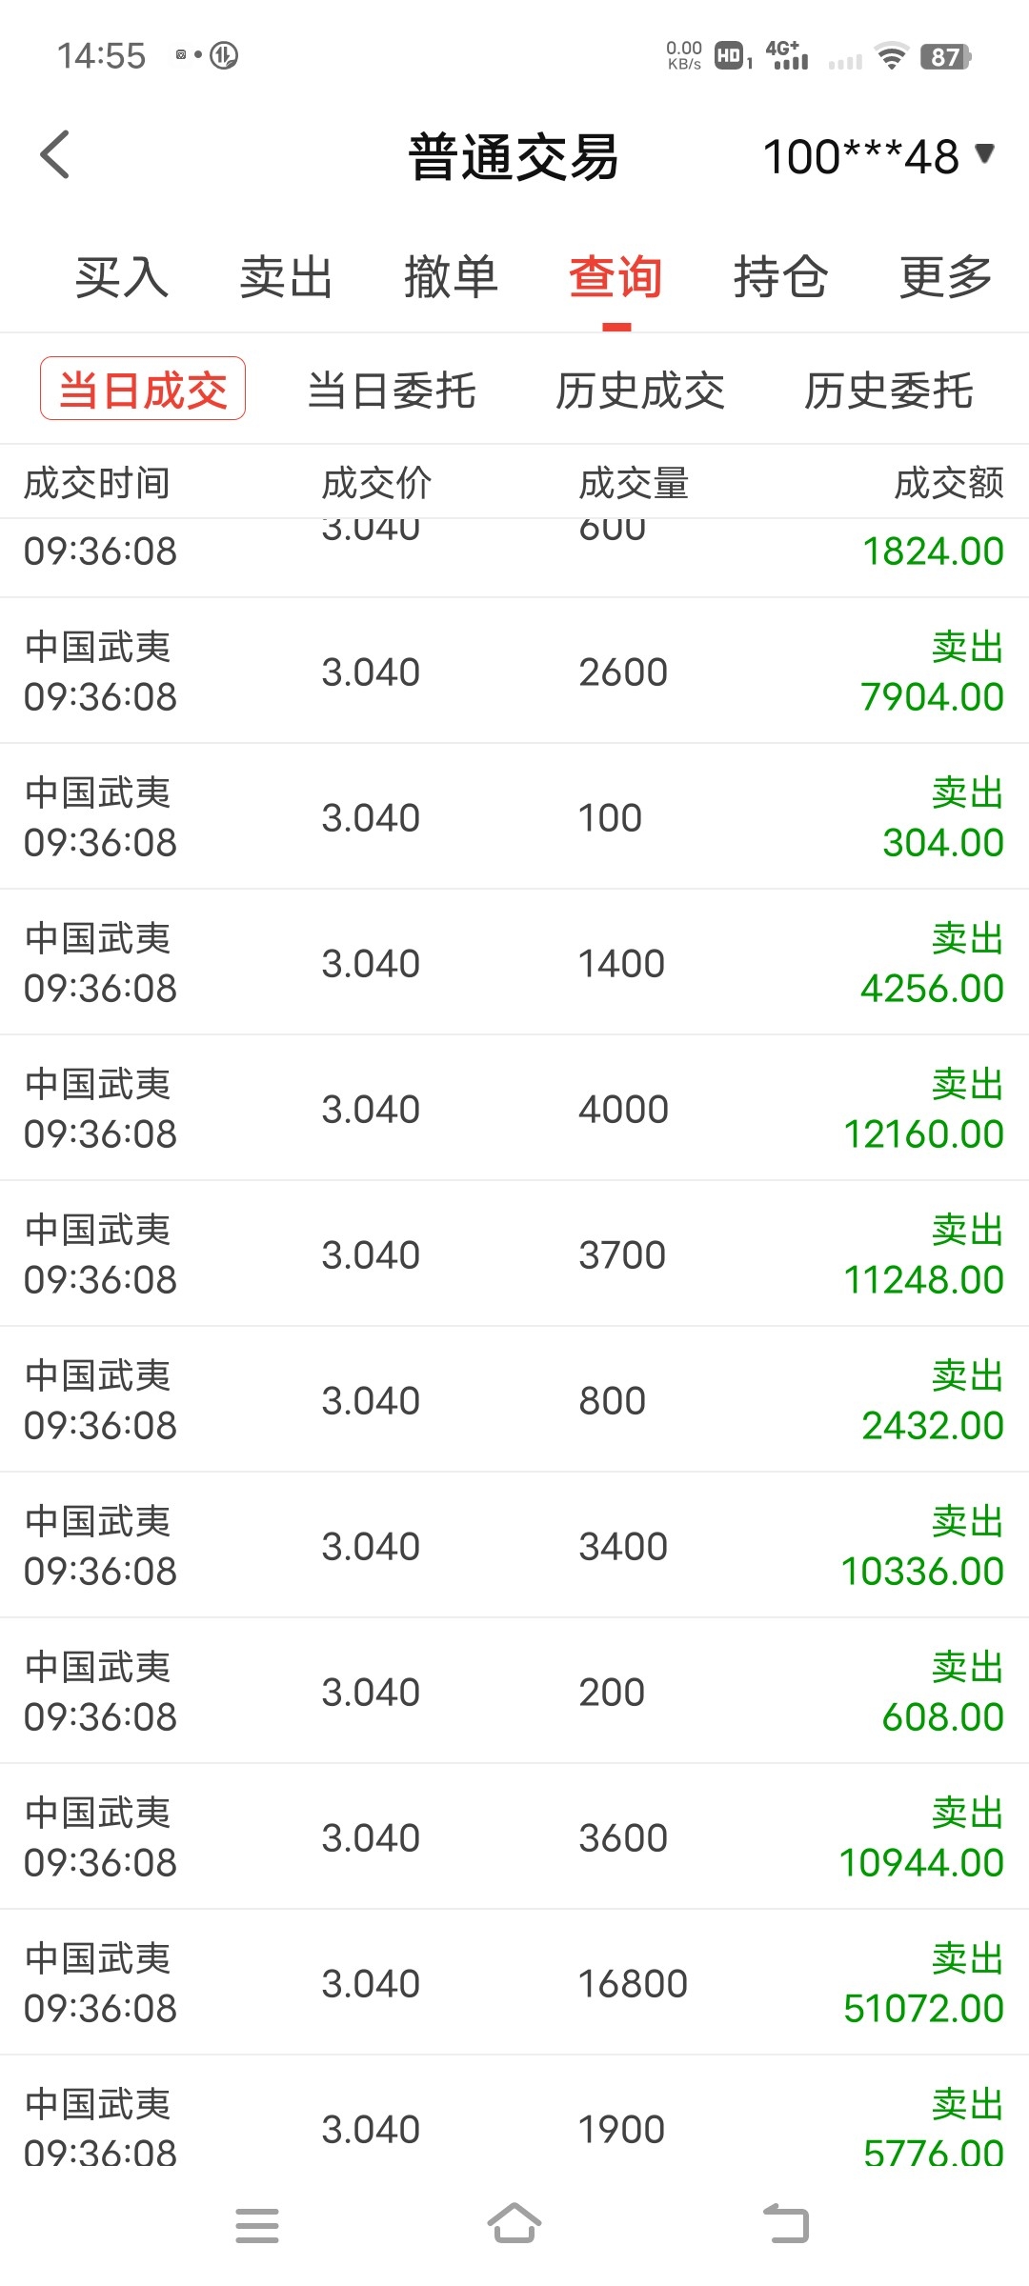Tap the 成交时间 column header

[97, 483]
